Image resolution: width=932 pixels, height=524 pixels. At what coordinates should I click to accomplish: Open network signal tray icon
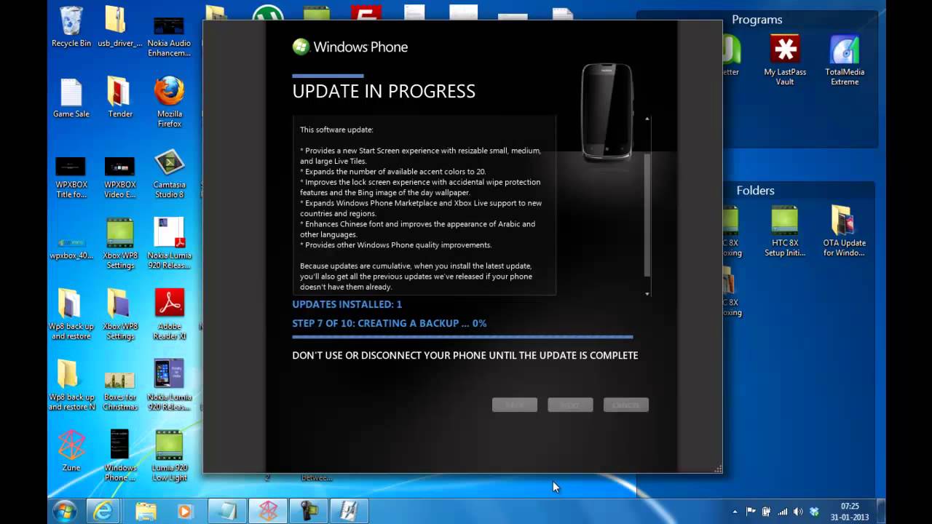pos(783,512)
